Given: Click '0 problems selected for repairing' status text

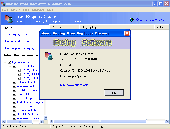Looking at the screenshot, I should (78, 127).
